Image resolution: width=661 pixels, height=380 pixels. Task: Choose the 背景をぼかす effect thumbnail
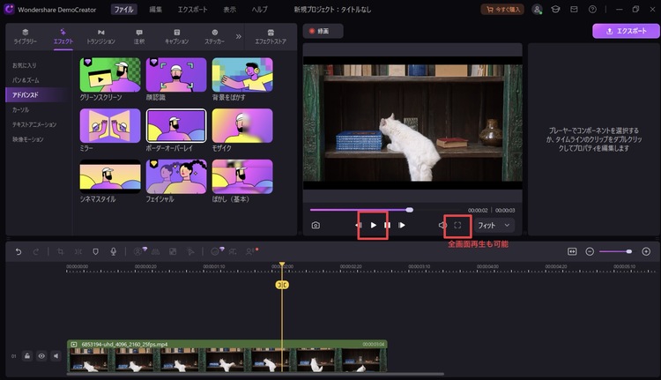point(242,75)
